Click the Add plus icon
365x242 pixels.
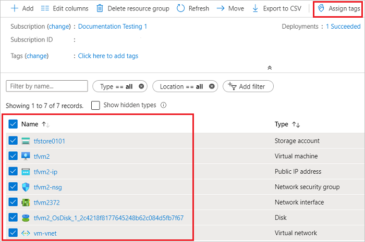click(x=15, y=8)
